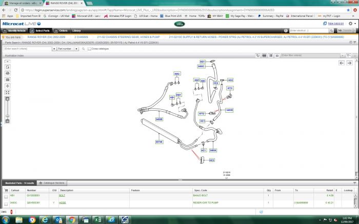Image resolution: width=359 pixels, height=224 pixels.
Task: Click the New session link
Action: (335, 24)
